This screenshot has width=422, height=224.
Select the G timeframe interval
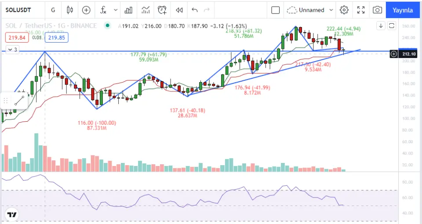point(53,10)
